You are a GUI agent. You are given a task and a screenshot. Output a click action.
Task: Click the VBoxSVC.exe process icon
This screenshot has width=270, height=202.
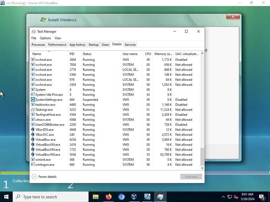[x=33, y=134]
